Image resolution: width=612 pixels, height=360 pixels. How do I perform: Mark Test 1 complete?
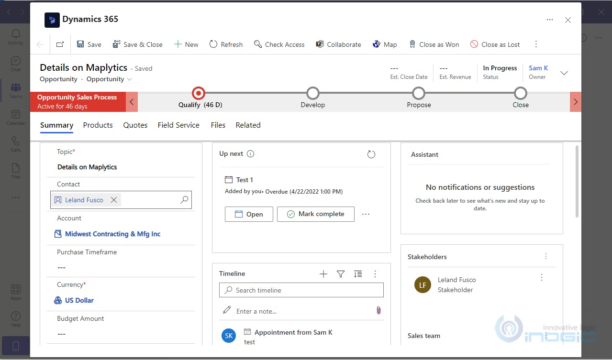[x=316, y=214]
